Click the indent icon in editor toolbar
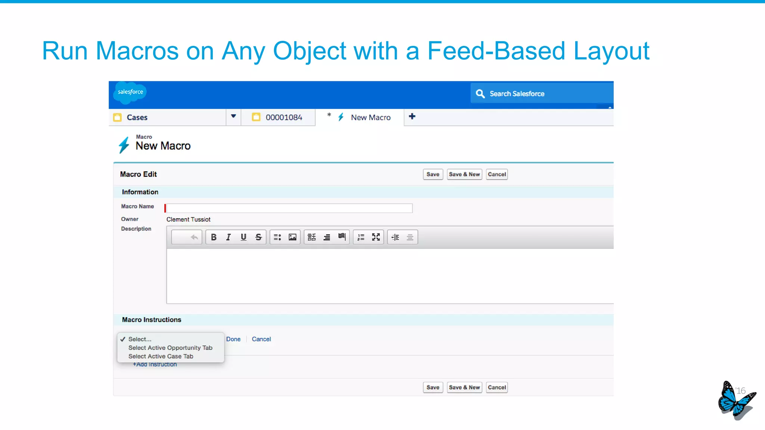The width and height of the screenshot is (765, 430). tap(395, 237)
